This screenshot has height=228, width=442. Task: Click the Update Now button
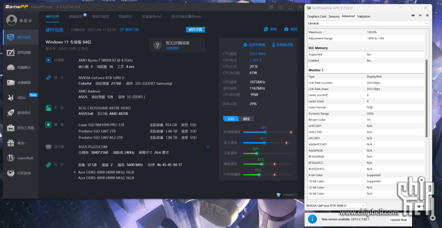[x=398, y=219]
